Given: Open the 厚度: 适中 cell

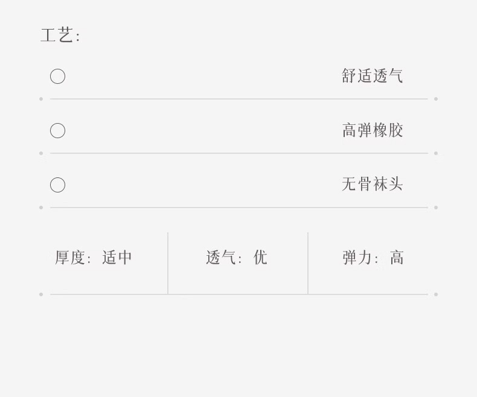Looking at the screenshot, I should (94, 258).
